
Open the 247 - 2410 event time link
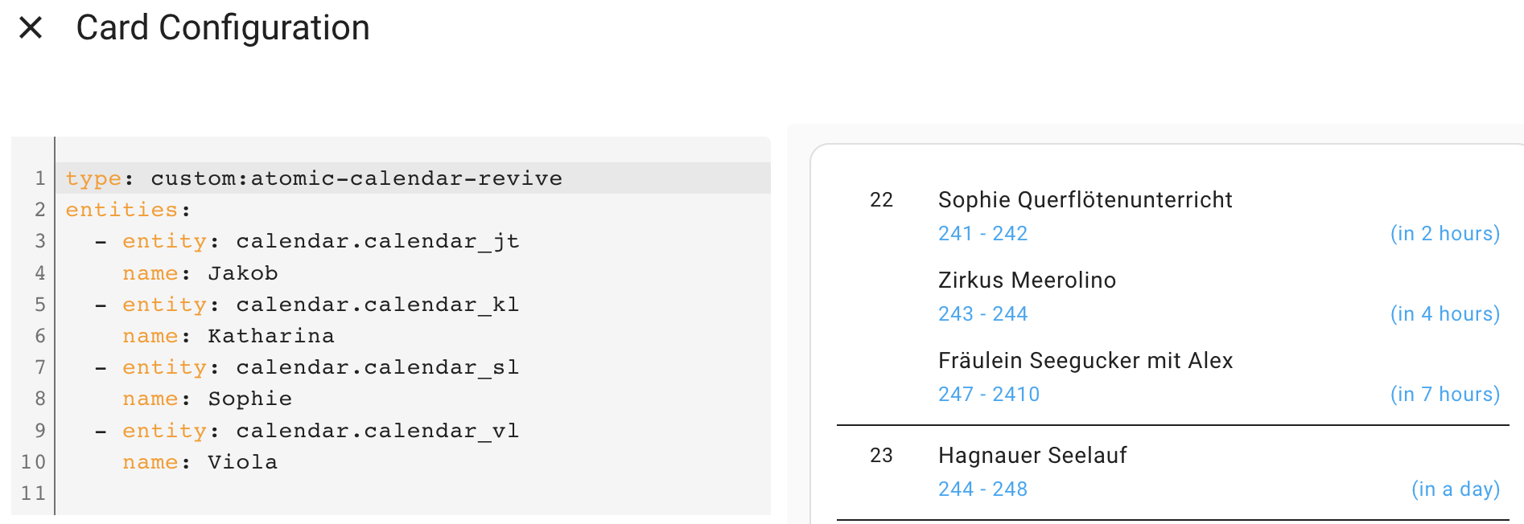coord(988,394)
